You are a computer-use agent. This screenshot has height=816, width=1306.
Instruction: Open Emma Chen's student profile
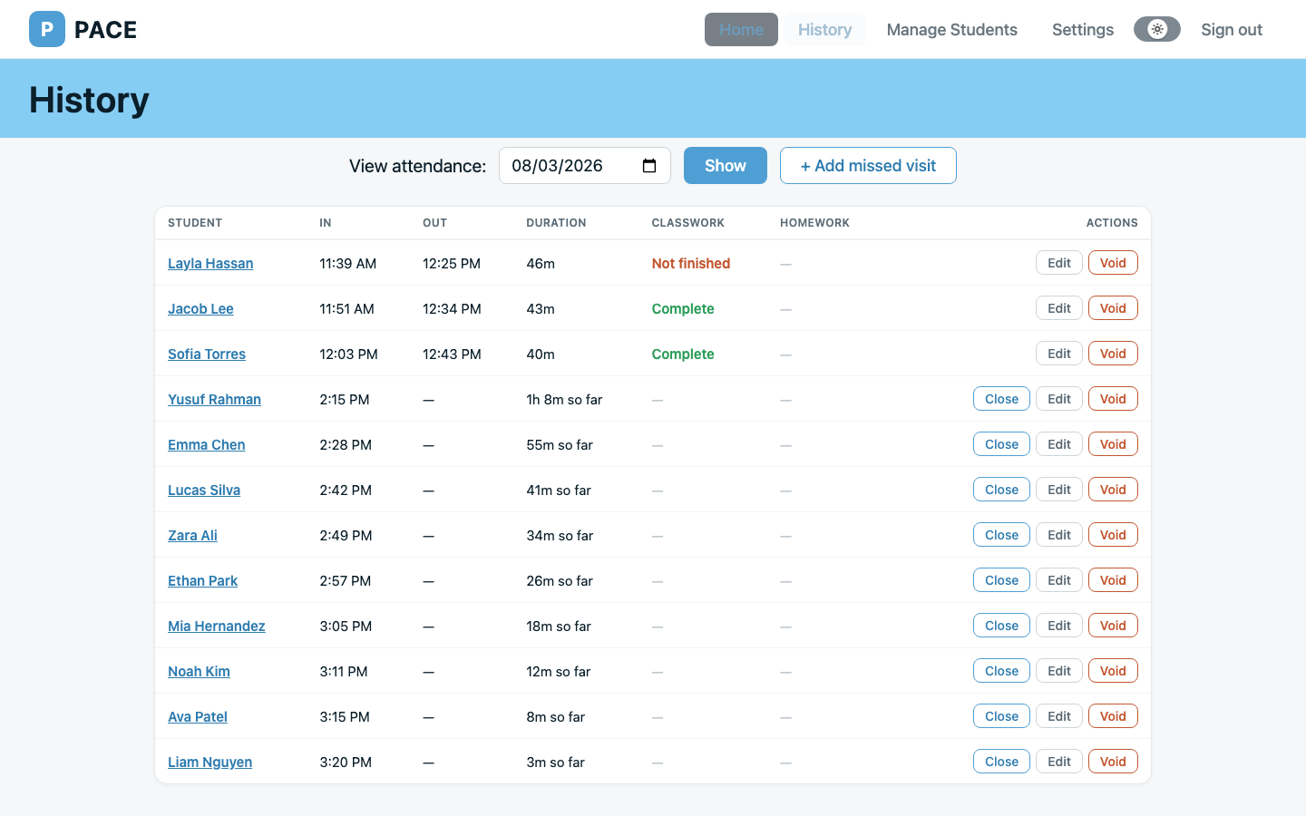click(x=206, y=444)
